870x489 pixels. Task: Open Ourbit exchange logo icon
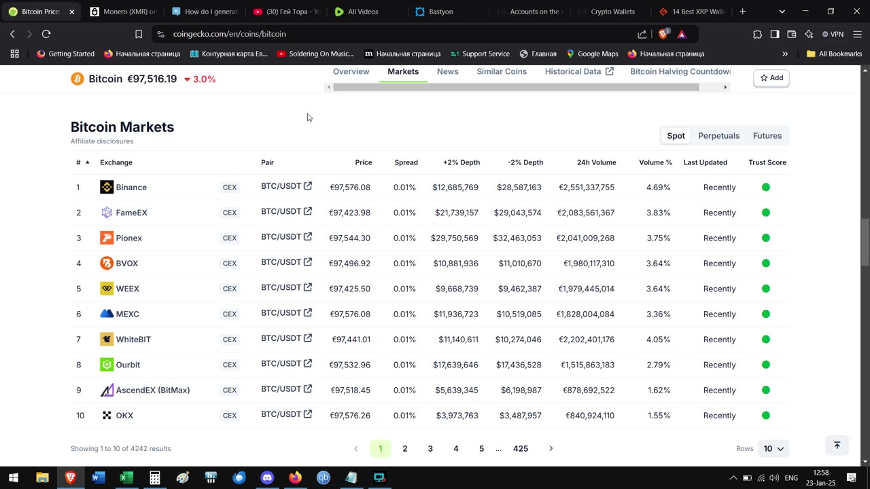(107, 365)
